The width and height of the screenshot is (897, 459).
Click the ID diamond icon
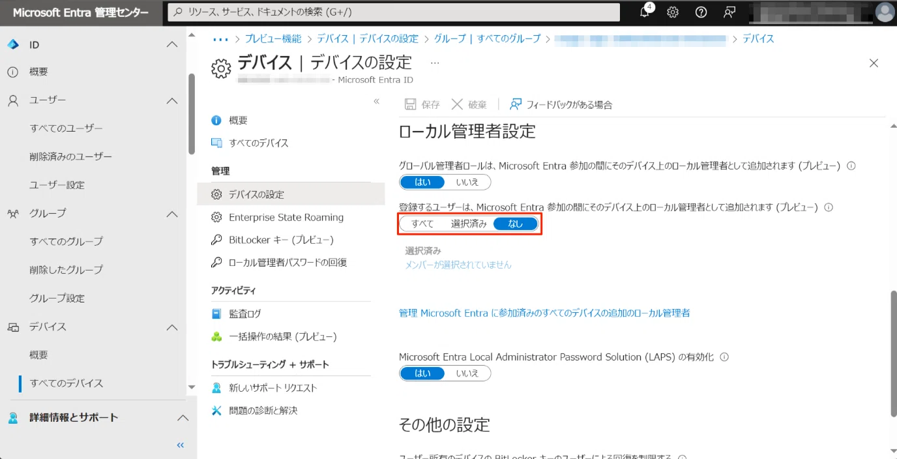tap(12, 44)
